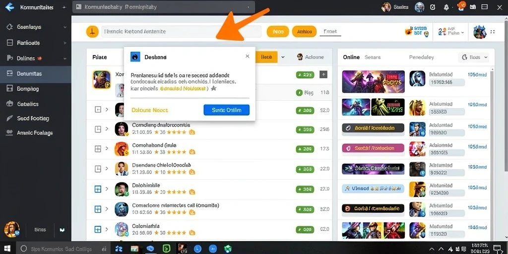Viewport: 508px width, 254px height.
Task: Open the Tlods dropdown in Online panel
Action: [473, 58]
